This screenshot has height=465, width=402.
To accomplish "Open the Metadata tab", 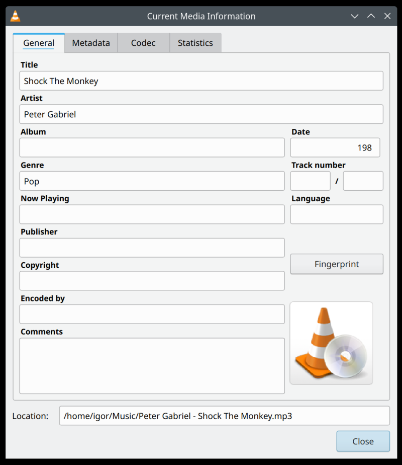I will (x=91, y=43).
